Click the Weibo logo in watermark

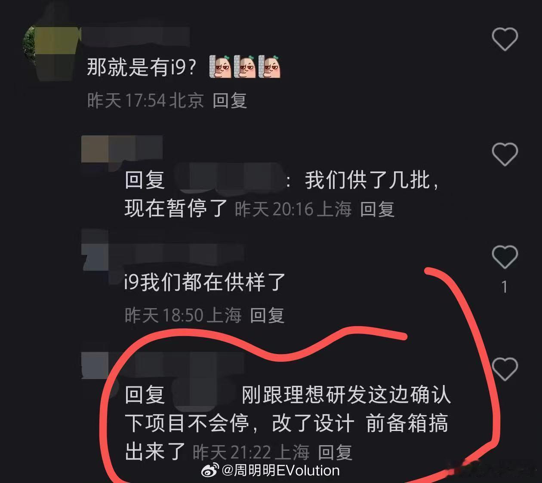point(211,471)
